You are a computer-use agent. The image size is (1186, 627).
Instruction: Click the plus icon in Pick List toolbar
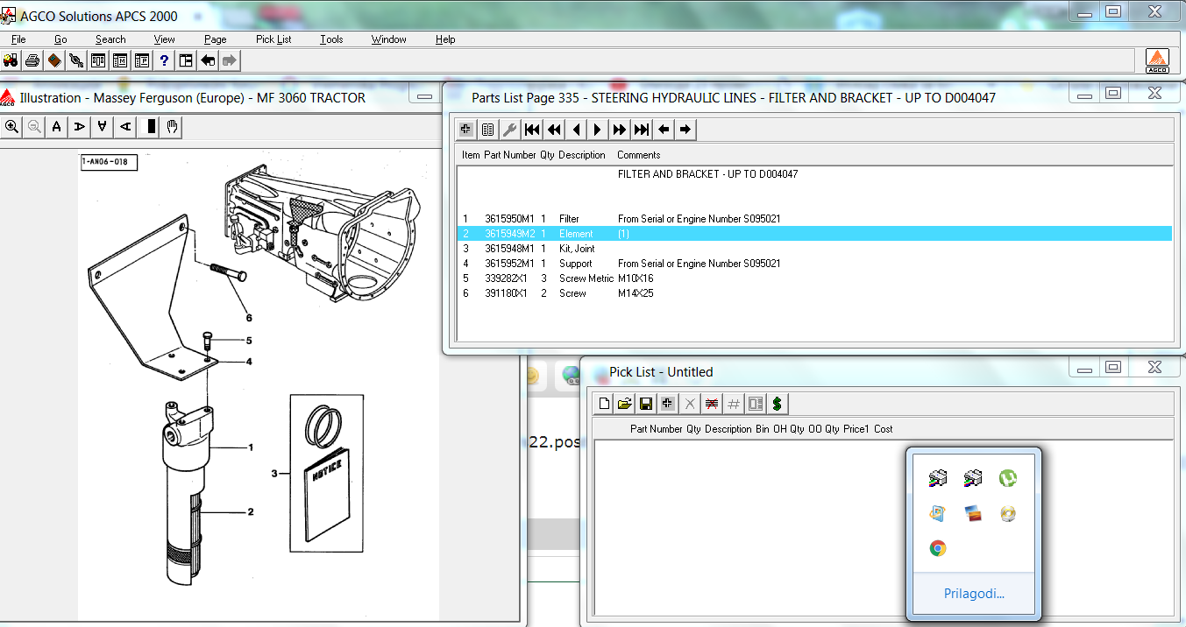coord(668,404)
